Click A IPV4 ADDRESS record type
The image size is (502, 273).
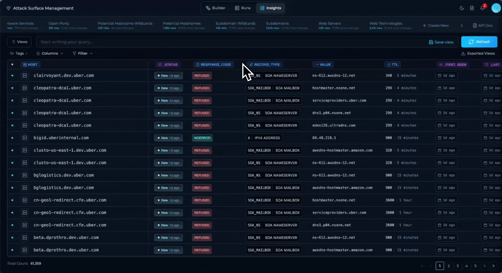(264, 138)
